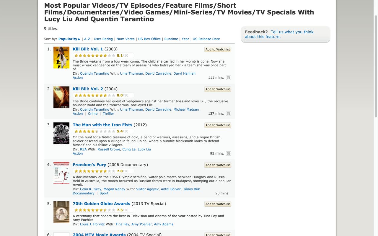The width and height of the screenshot is (378, 236).
Task: Add Kill Bill: Vol. 1 to Watchlist
Action: tap(218, 50)
